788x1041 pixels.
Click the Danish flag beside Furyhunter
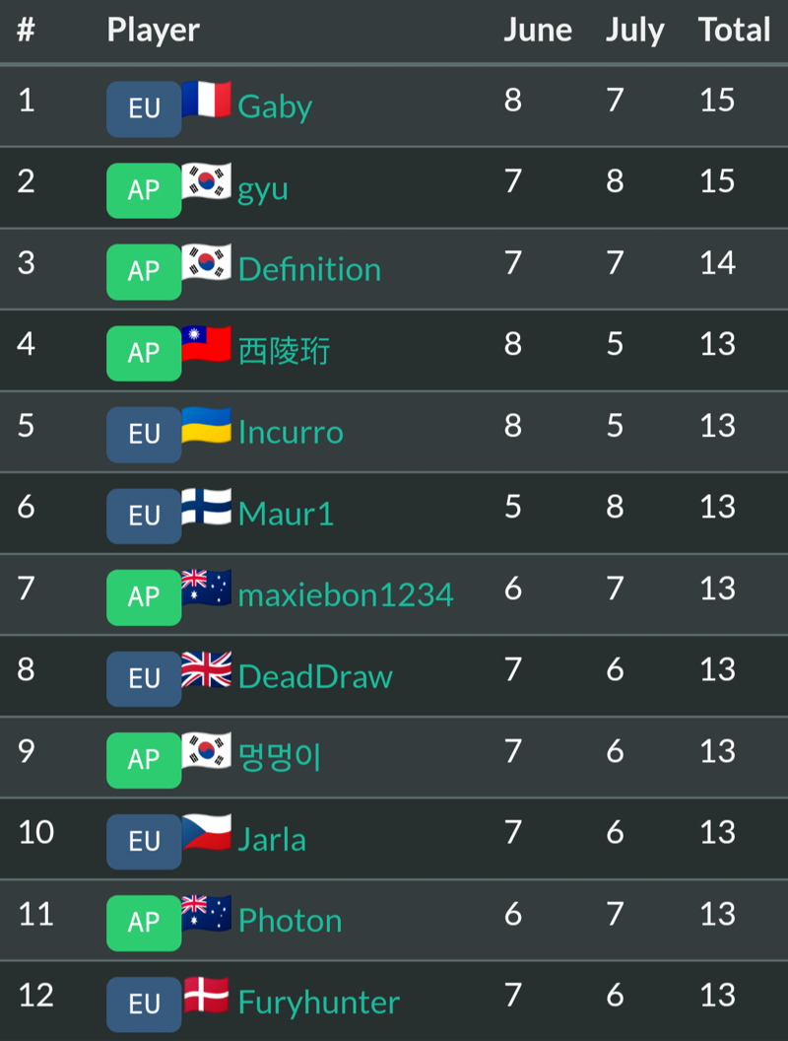coord(206,995)
